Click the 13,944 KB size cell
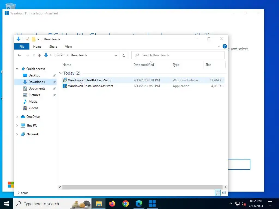 click(216, 80)
